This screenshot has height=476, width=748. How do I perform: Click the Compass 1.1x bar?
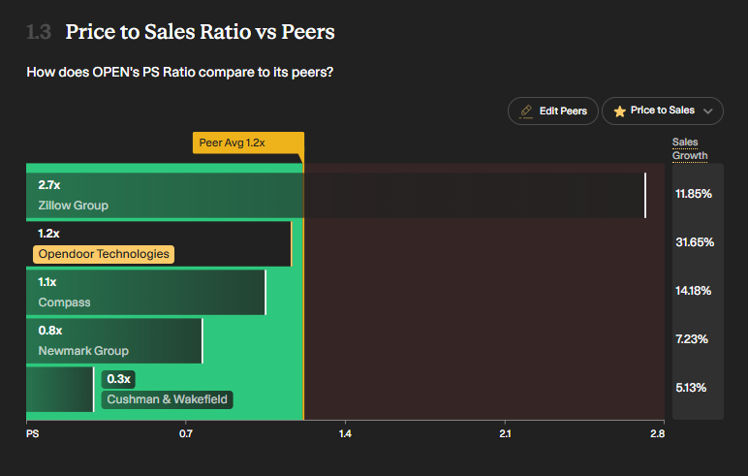click(146, 292)
